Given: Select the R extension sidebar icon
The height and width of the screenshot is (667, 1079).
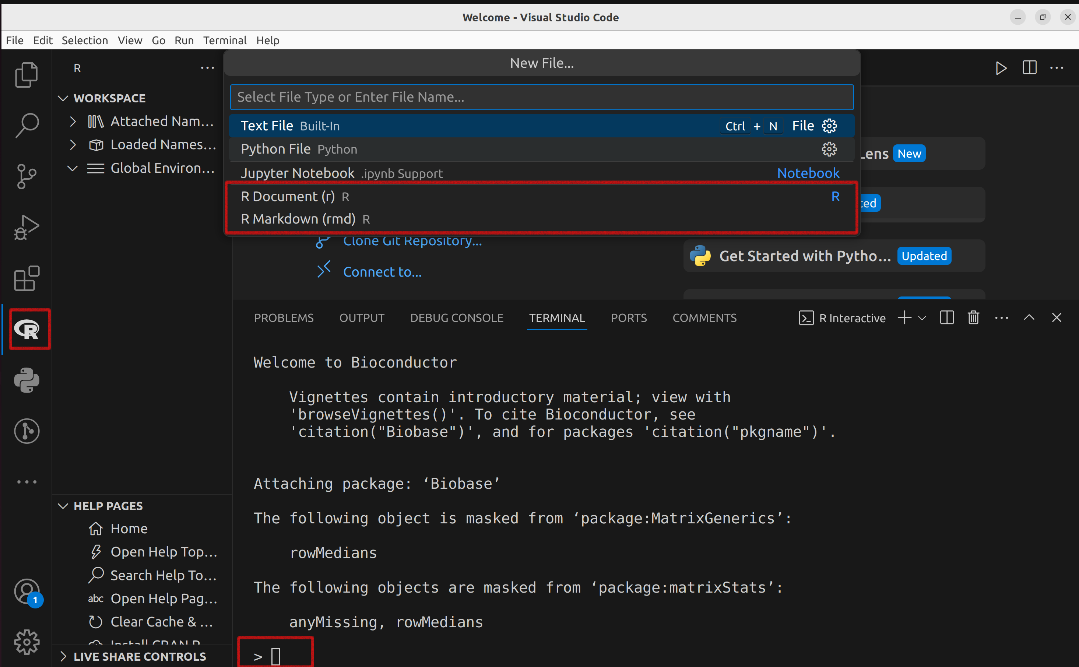Looking at the screenshot, I should (x=27, y=329).
